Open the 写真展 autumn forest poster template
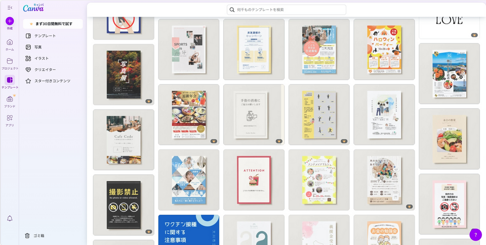Image resolution: width=486 pixels, height=245 pixels. pyautogui.click(x=124, y=75)
